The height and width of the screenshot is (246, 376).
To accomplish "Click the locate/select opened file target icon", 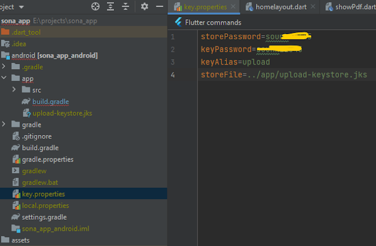I will [96, 6].
